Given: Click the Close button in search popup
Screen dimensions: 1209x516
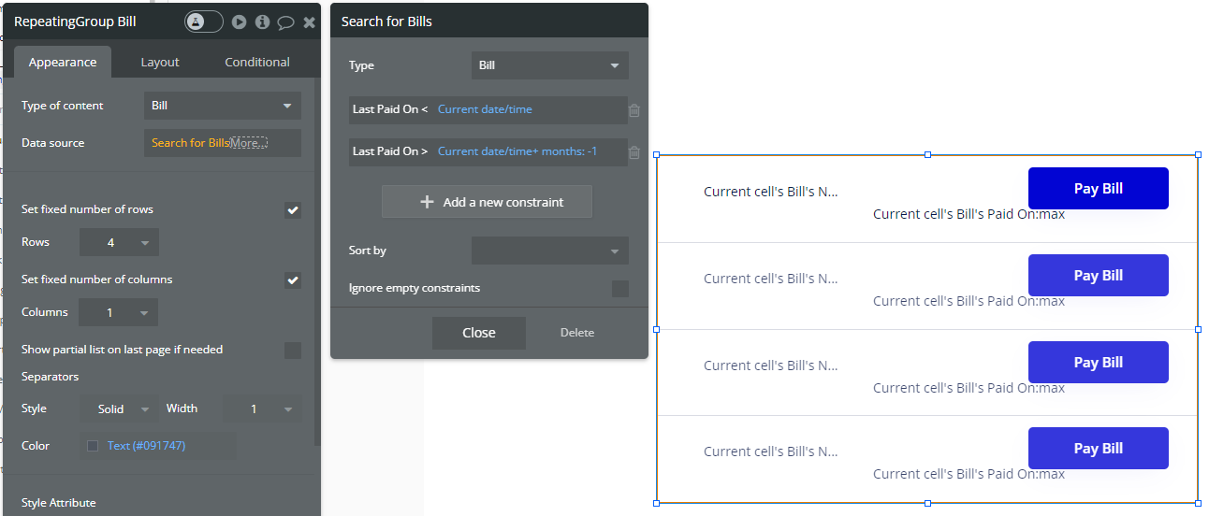Looking at the screenshot, I should (x=478, y=333).
